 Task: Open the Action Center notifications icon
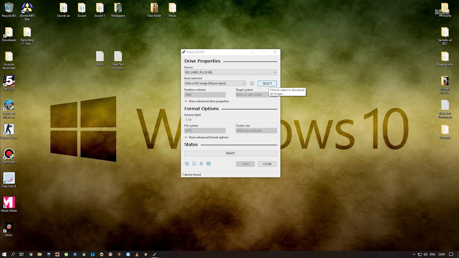coord(451,254)
